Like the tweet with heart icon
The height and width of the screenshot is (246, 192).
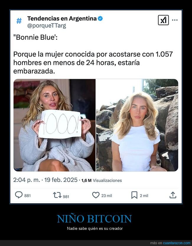96,195
